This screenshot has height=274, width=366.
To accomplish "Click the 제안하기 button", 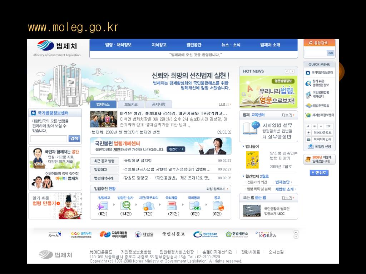I will pos(176,149).
